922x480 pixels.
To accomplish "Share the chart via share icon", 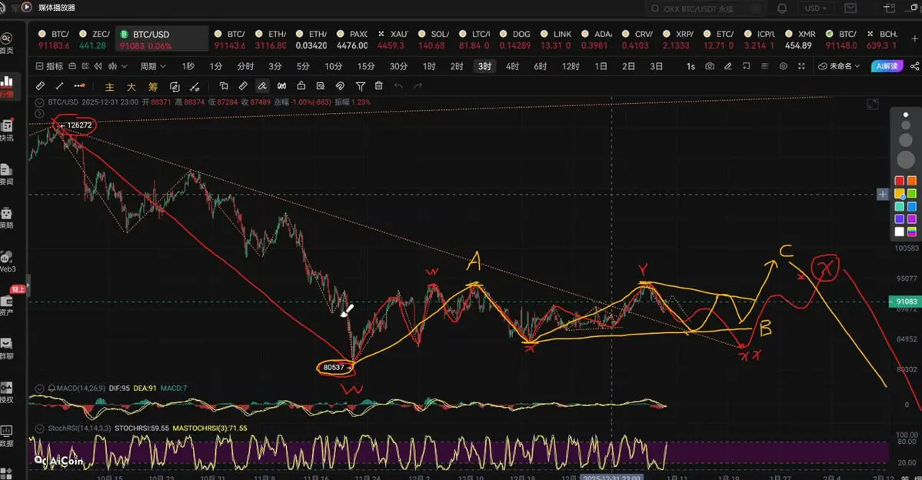I will [x=914, y=66].
